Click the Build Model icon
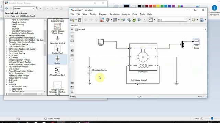The height and width of the screenshot is (123, 220). (202, 20)
